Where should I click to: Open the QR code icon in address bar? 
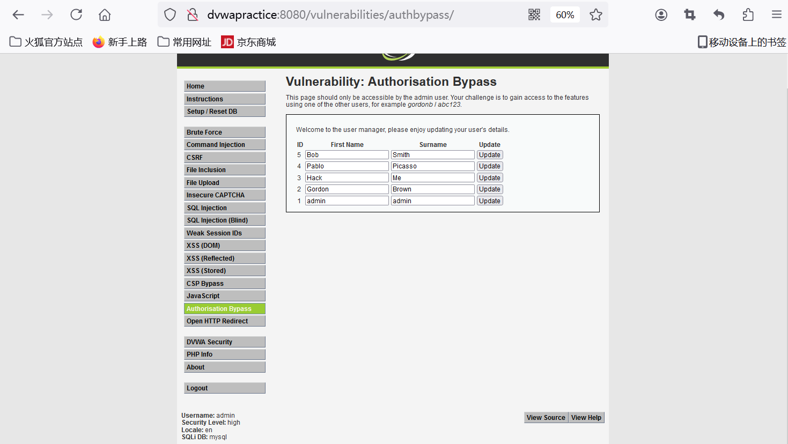(x=534, y=15)
